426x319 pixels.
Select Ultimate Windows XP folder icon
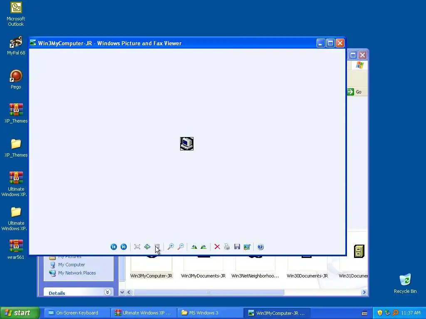tap(16, 218)
